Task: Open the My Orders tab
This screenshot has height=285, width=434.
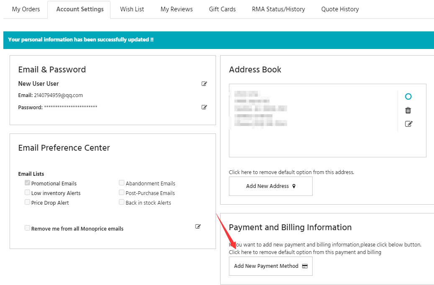Action: tap(26, 9)
